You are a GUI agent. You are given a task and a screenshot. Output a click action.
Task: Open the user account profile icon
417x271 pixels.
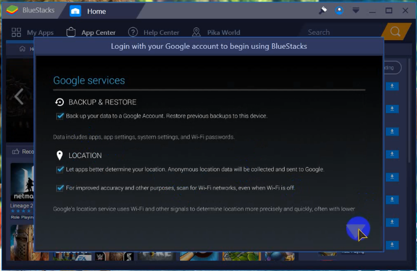click(339, 11)
